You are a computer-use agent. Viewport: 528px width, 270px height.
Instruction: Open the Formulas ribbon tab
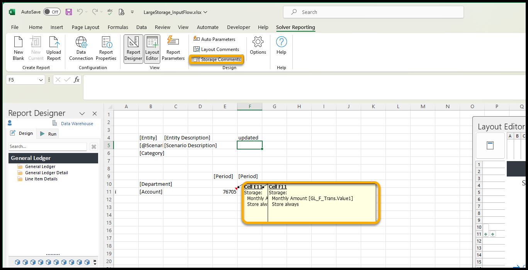pyautogui.click(x=118, y=27)
